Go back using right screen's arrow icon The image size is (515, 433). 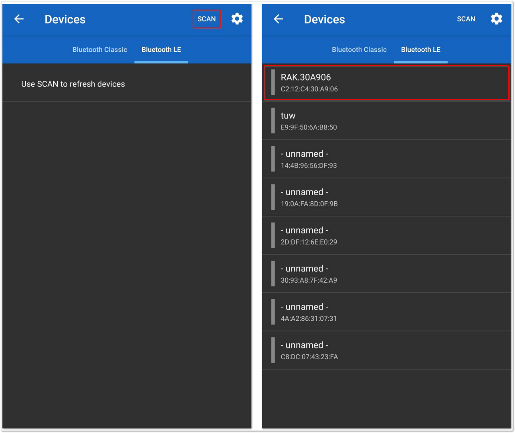pos(278,19)
